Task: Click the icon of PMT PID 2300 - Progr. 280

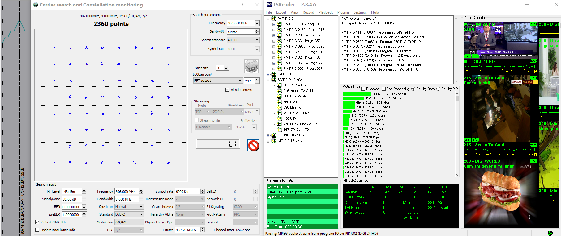Action: pyautogui.click(x=280, y=35)
